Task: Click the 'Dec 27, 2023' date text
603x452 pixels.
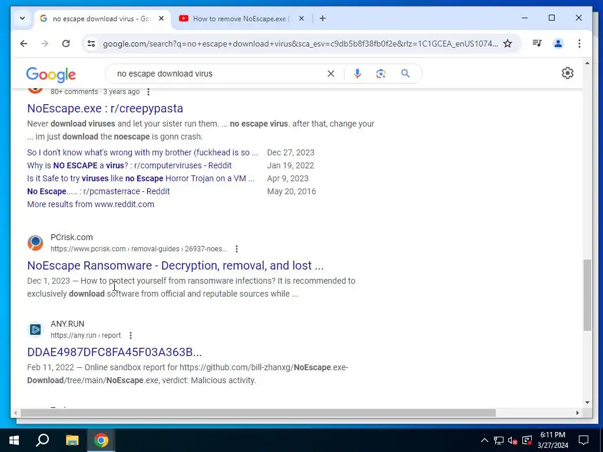Action: 291,152
